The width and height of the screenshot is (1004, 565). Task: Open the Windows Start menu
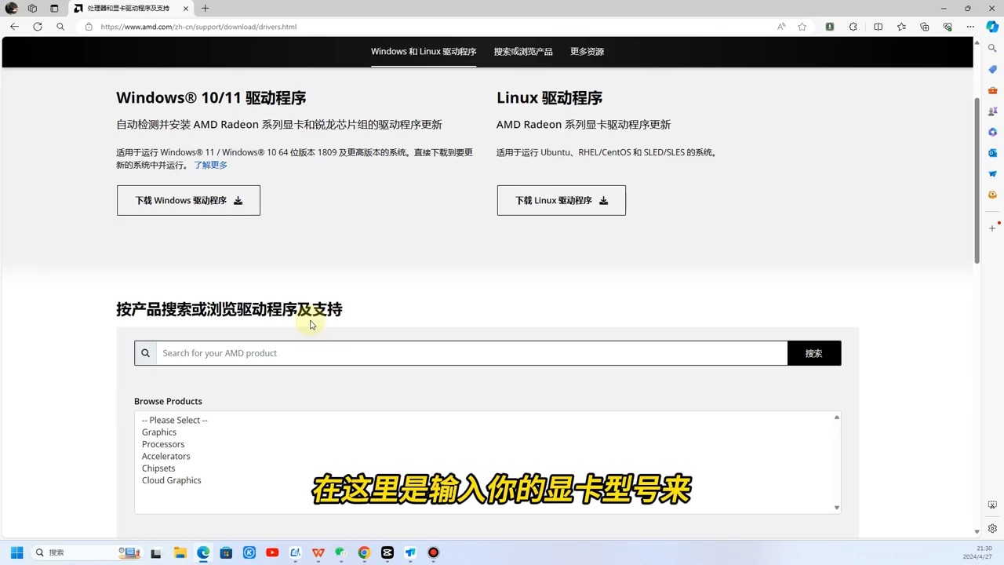click(x=16, y=552)
